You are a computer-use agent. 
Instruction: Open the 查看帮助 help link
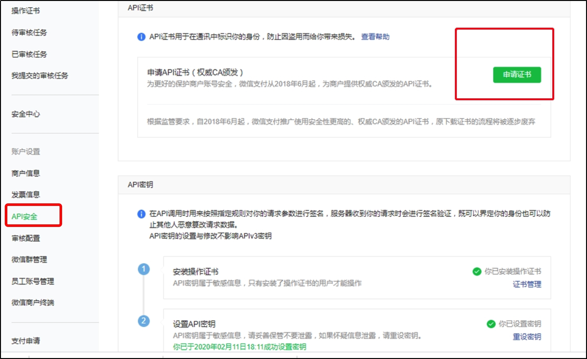(376, 37)
